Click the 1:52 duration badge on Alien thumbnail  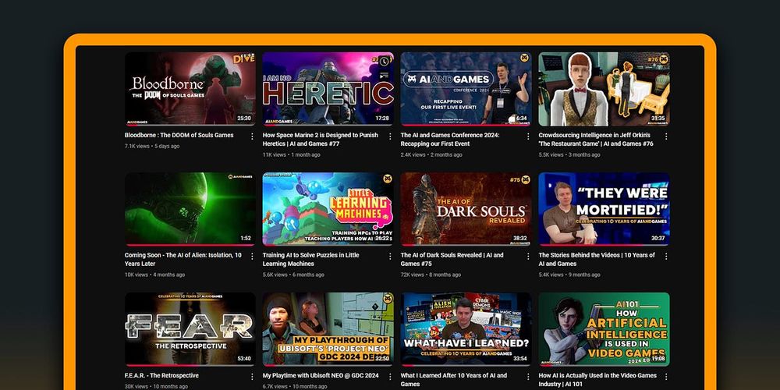(x=246, y=238)
